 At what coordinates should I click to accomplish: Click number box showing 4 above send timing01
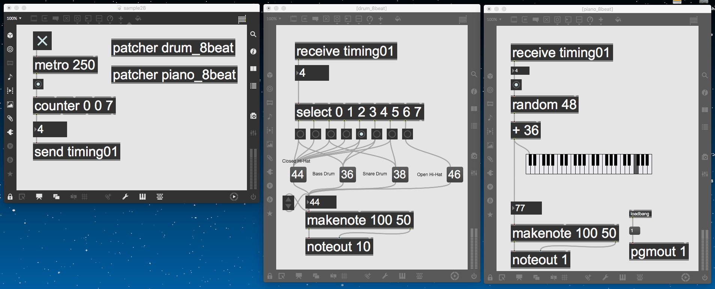pyautogui.click(x=50, y=129)
